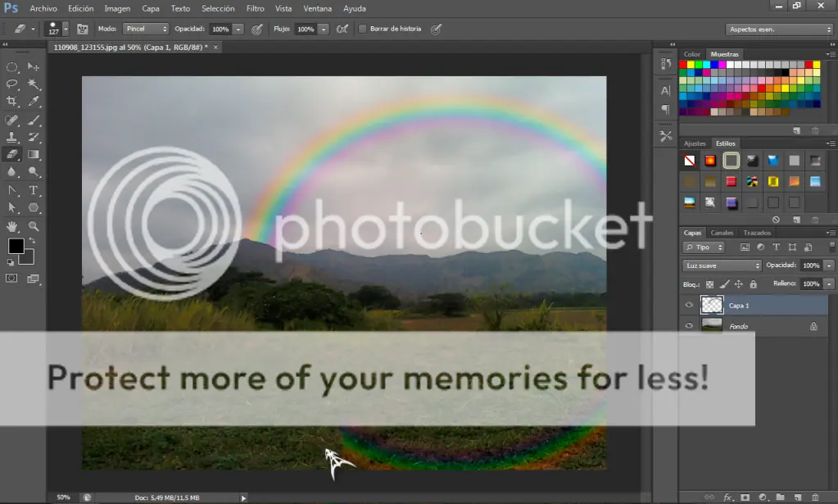The height and width of the screenshot is (504, 838).
Task: Select the Capa 1 layer thumbnail
Action: pos(711,305)
